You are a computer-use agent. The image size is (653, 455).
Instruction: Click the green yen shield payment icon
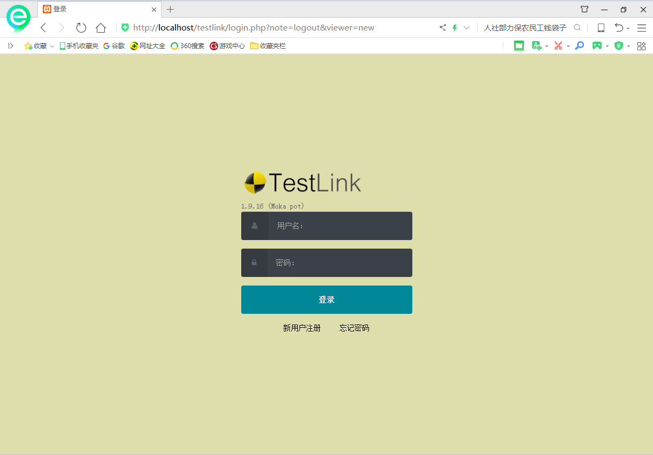(619, 46)
